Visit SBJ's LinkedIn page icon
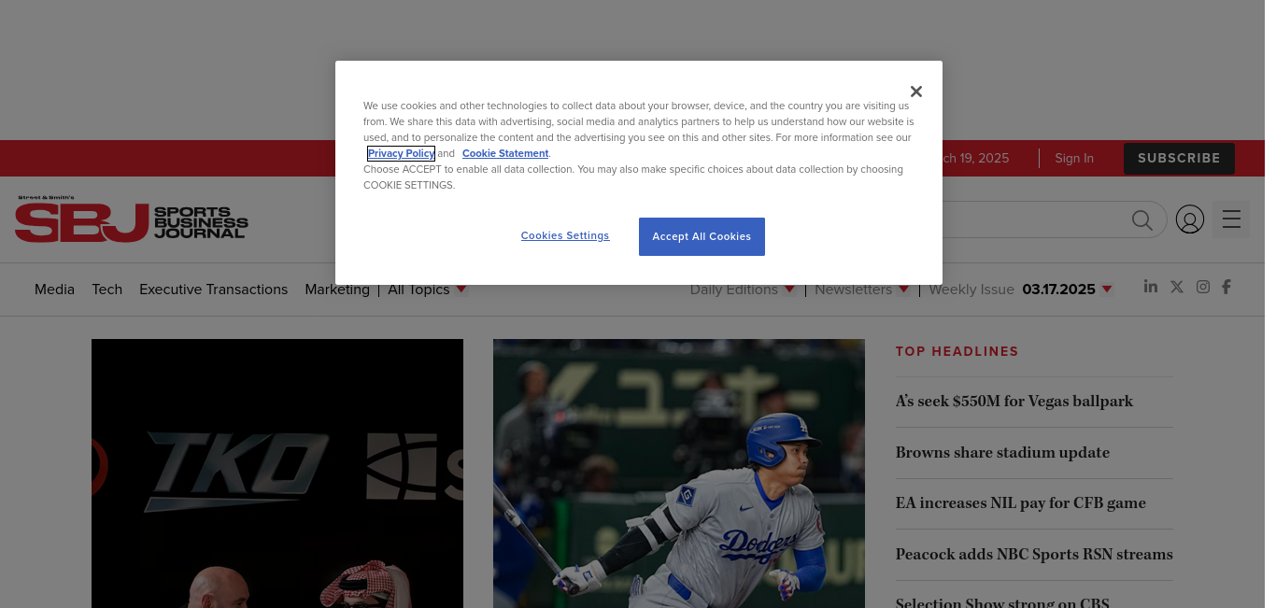The image size is (1276, 608). (x=1151, y=287)
